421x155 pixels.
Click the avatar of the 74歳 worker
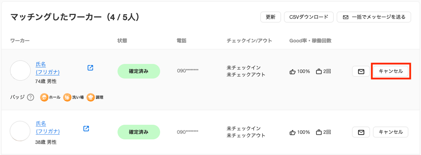[x=21, y=71]
